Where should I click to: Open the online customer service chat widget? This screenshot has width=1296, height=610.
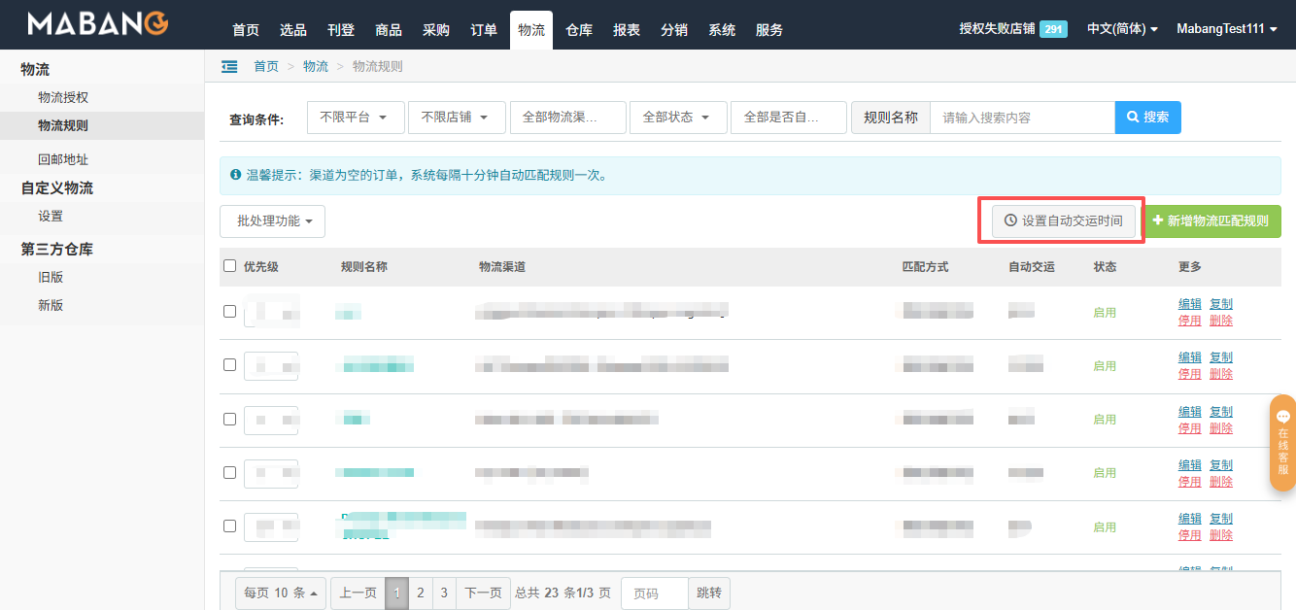coord(1282,443)
